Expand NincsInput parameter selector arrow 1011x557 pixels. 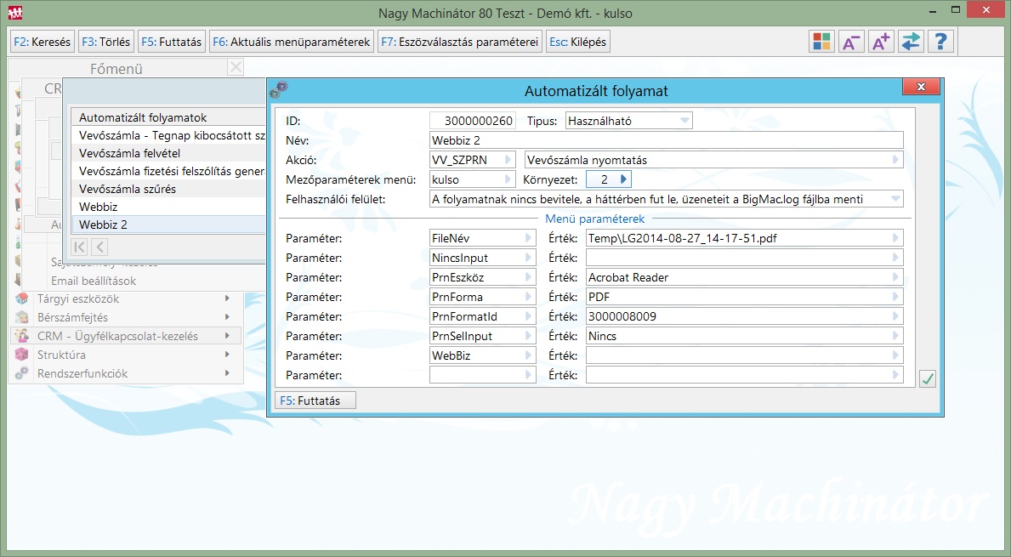click(x=528, y=258)
